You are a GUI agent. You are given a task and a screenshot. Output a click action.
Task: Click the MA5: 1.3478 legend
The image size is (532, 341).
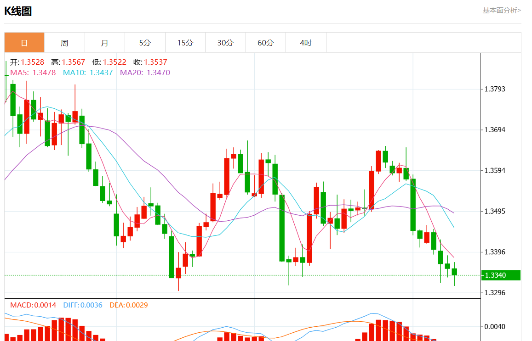click(33, 73)
